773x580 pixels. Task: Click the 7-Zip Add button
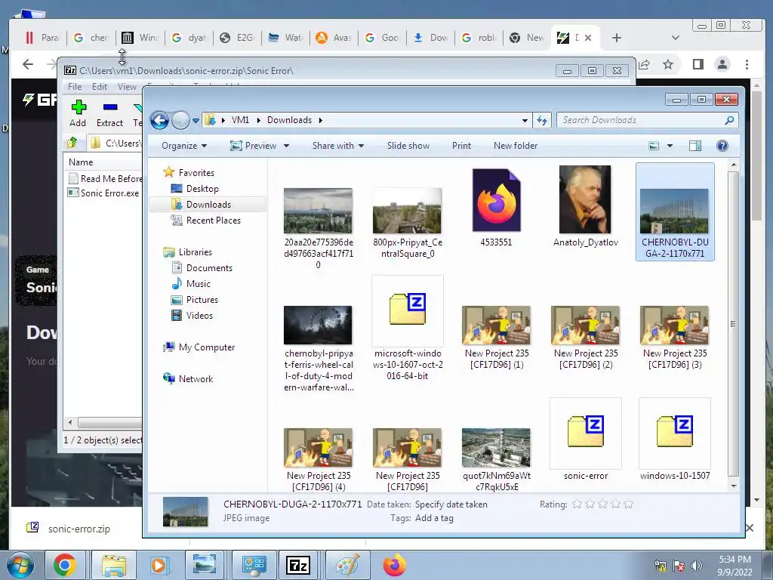coord(78,113)
